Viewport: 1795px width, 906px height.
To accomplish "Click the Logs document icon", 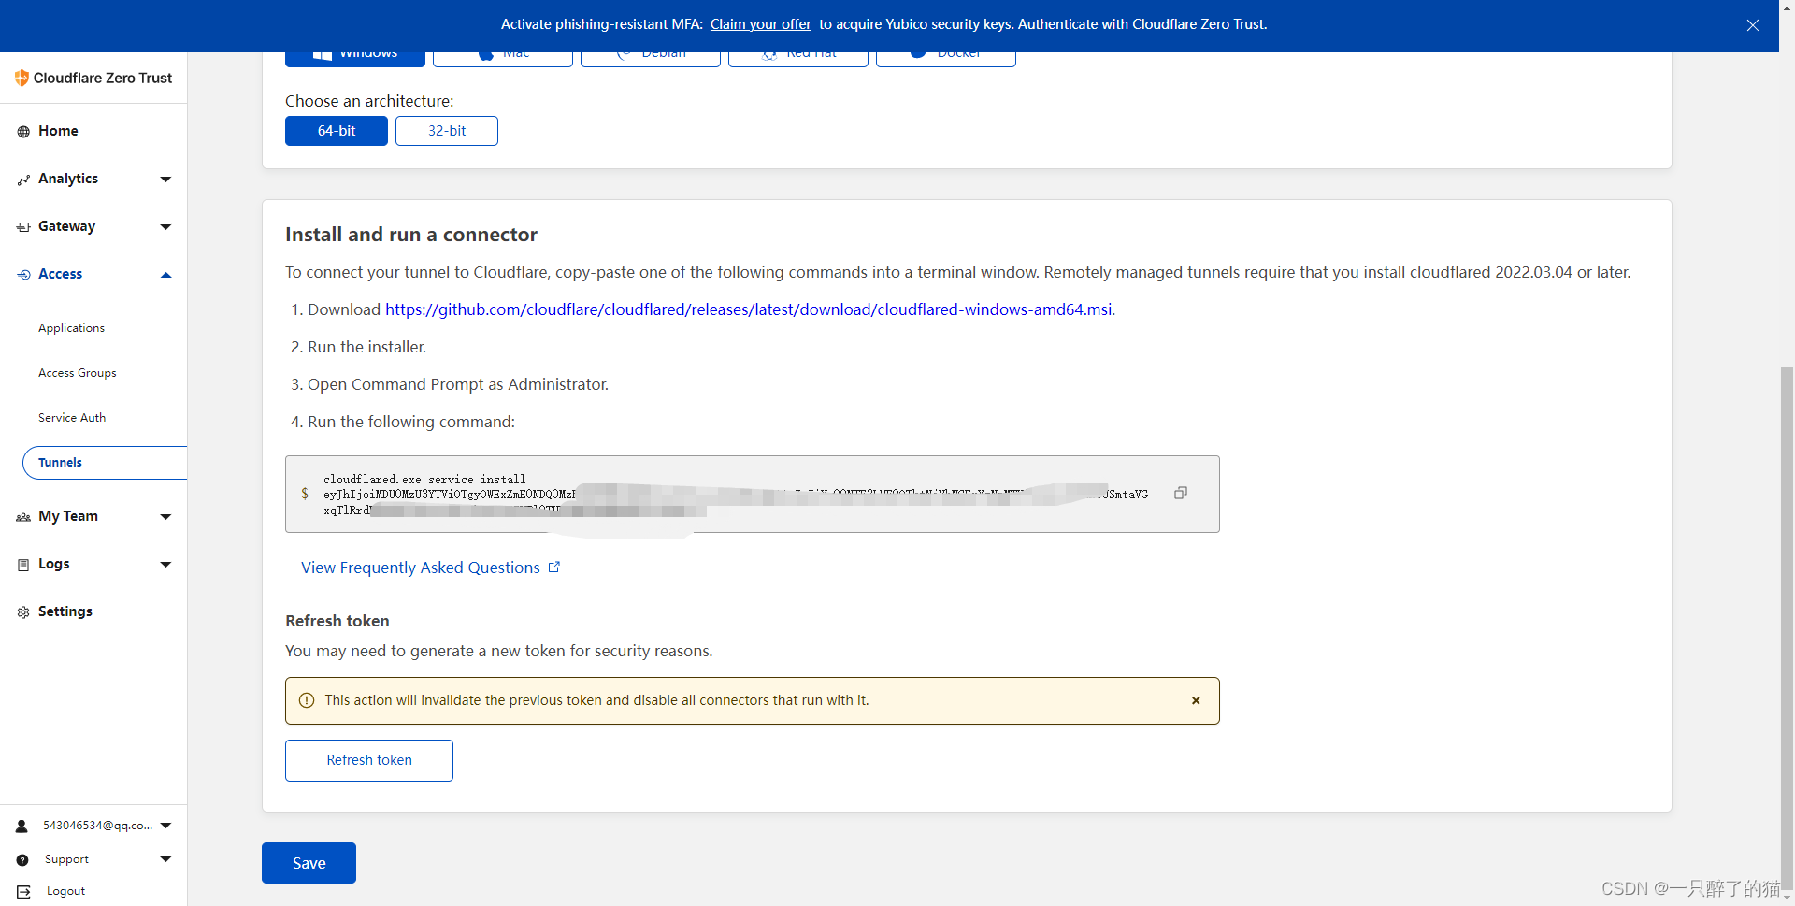I will (x=23, y=565).
